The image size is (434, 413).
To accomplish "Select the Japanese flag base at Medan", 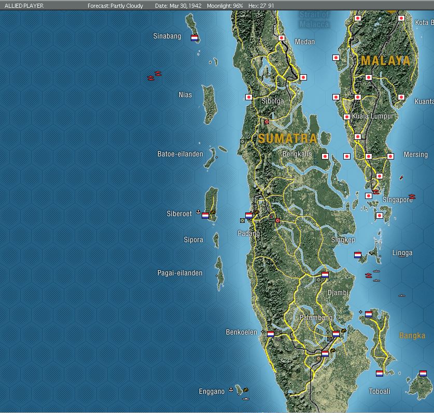I will (282, 38).
